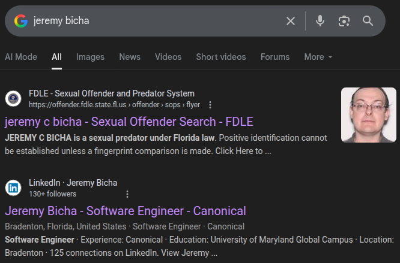Expand the More dropdown menu

pos(318,57)
